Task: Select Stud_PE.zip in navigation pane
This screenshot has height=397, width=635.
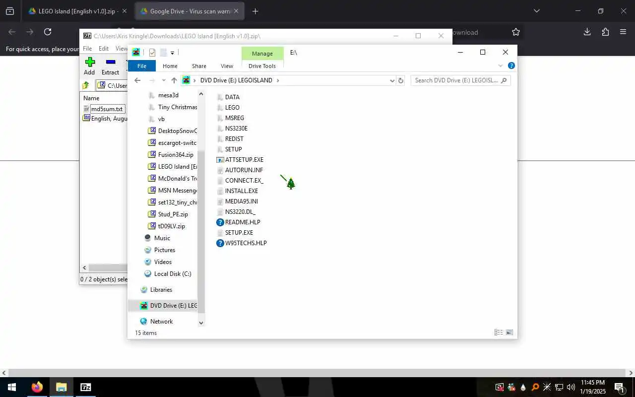Action: [173, 214]
